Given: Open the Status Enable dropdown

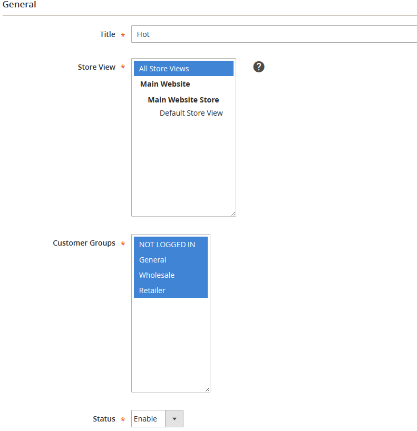Looking at the screenshot, I should (157, 419).
